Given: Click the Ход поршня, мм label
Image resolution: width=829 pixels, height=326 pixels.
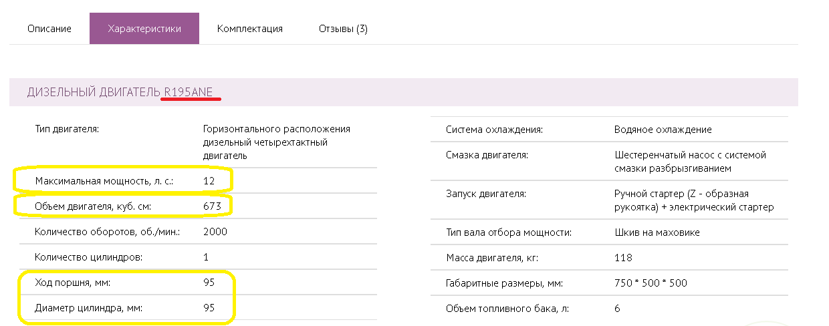Looking at the screenshot, I should tap(73, 283).
